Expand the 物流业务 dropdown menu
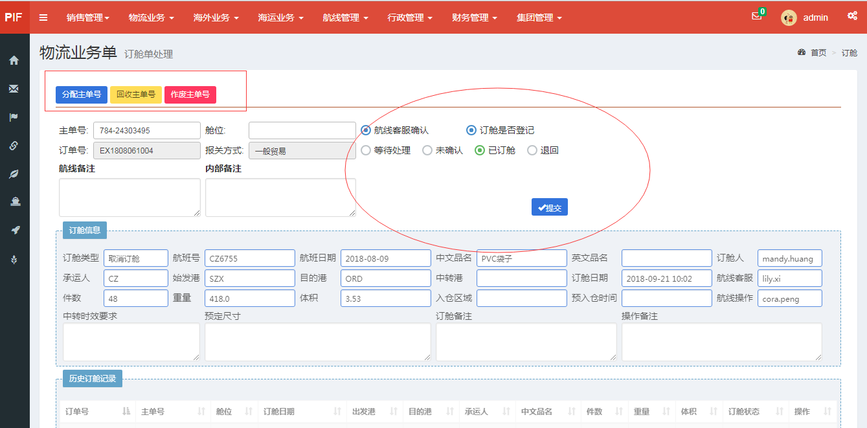 [x=152, y=17]
